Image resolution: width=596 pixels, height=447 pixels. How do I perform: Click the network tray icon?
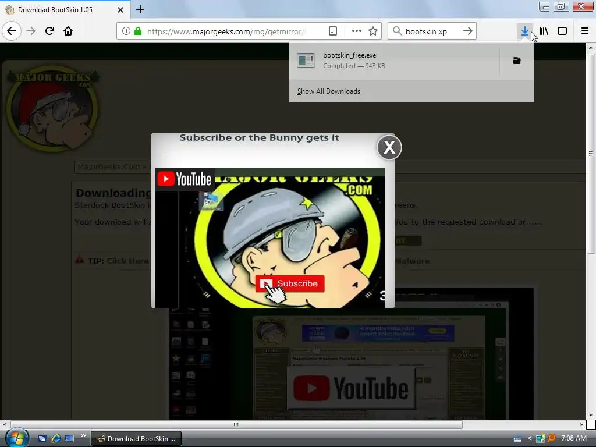coord(540,439)
